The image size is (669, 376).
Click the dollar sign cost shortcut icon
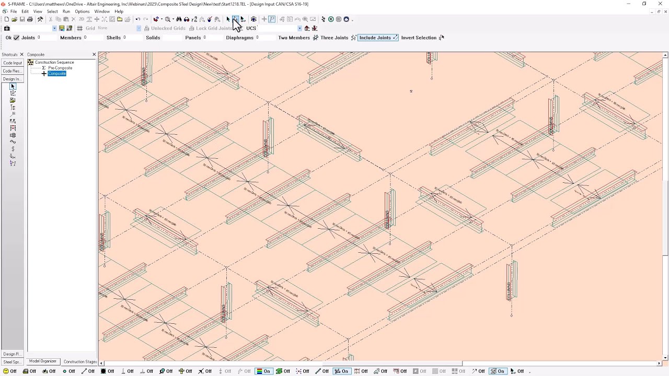[x=13, y=149]
